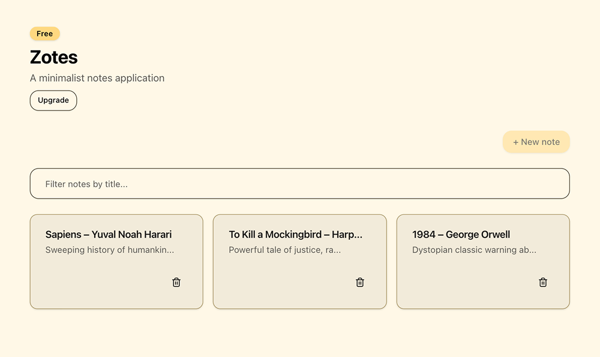Delete the 1984 note via trash icon
This screenshot has height=357, width=600.
click(543, 282)
